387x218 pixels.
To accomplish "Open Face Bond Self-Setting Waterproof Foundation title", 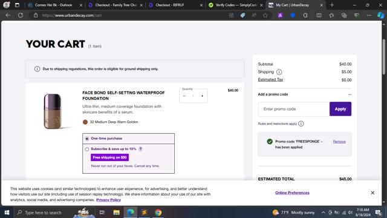I will point(123,96).
